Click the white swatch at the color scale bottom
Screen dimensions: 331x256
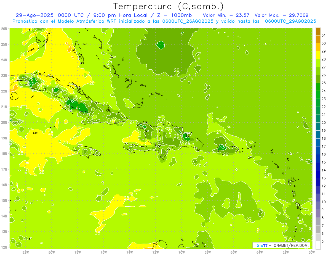pos(318,245)
